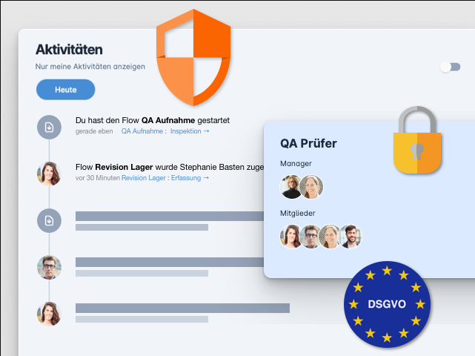
Task: Click the glasses man avatar in activity list
Action: click(x=49, y=268)
